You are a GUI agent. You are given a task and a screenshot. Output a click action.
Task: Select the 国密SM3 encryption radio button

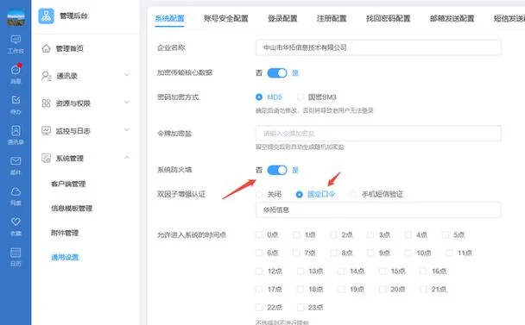coord(300,97)
